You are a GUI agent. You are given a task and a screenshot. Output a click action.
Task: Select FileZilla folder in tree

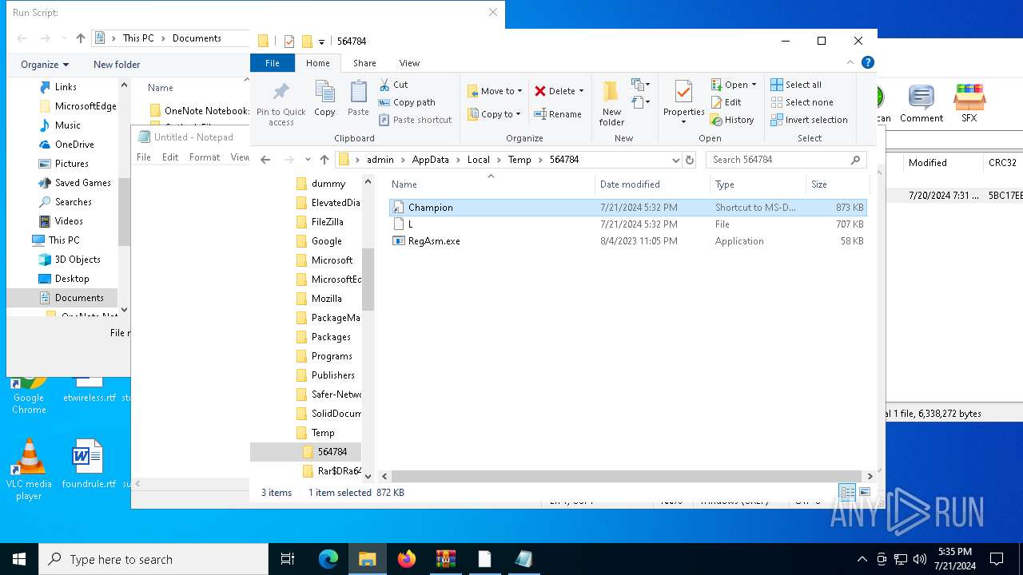click(327, 222)
